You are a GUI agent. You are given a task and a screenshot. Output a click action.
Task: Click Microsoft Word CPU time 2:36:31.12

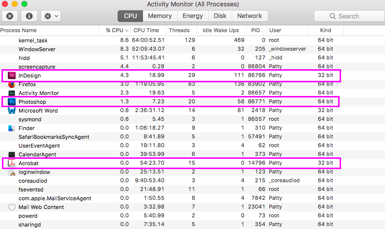pos(150,110)
